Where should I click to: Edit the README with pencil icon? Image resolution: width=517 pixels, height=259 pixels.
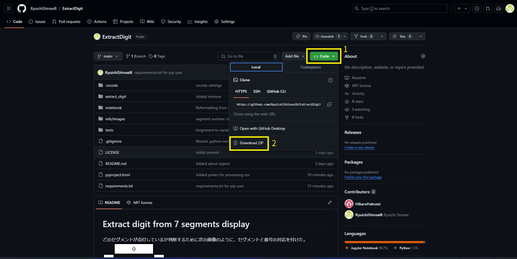click(x=330, y=203)
